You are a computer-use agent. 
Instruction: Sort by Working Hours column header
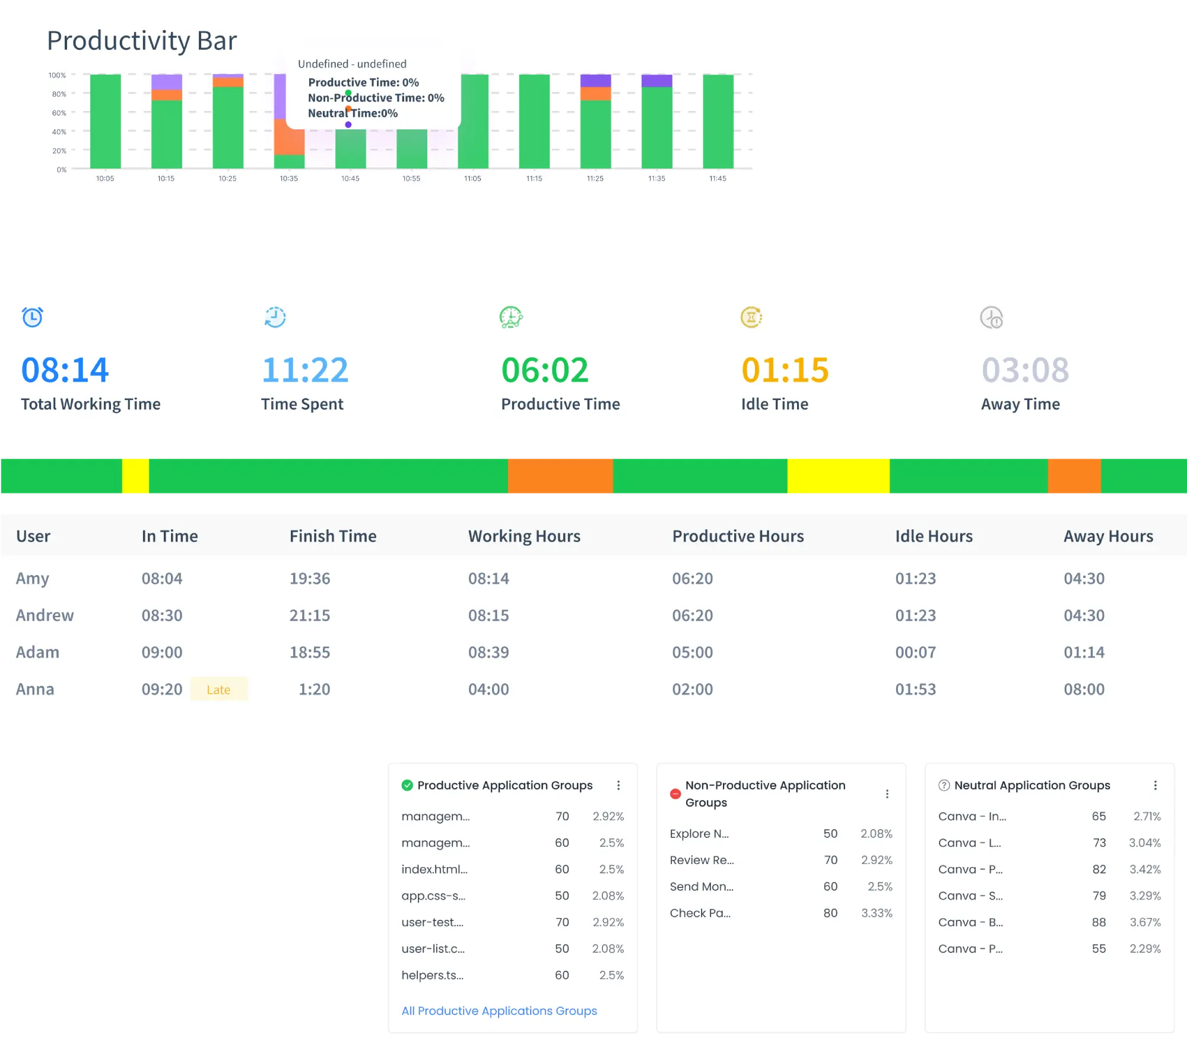(x=524, y=536)
